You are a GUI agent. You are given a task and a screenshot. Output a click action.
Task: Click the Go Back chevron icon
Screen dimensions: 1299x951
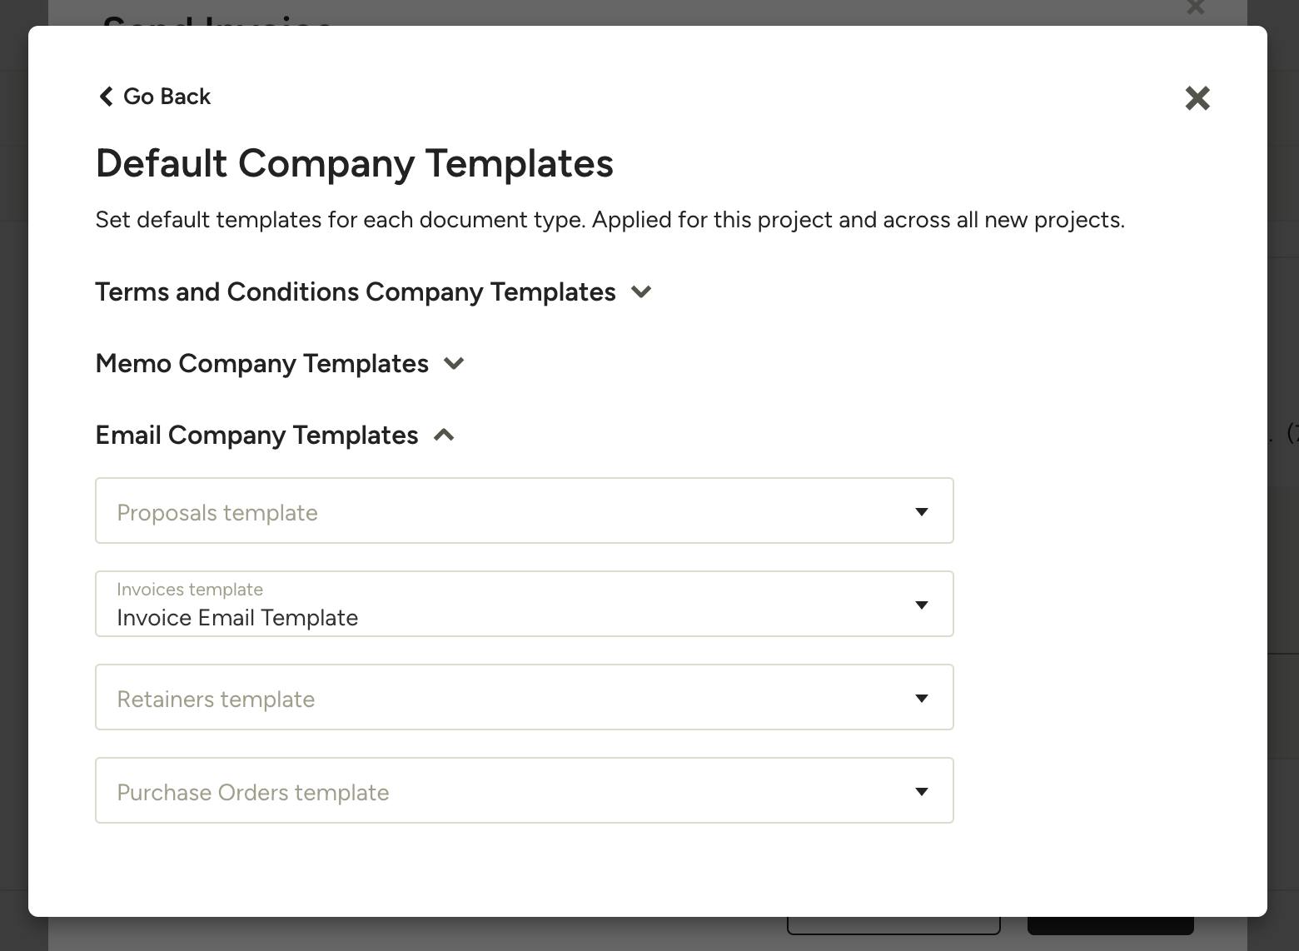coord(105,97)
